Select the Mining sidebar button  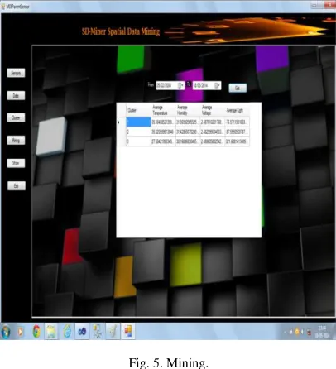tap(16, 141)
